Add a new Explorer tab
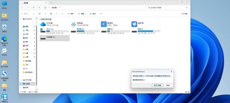 pyautogui.click(x=51, y=3)
